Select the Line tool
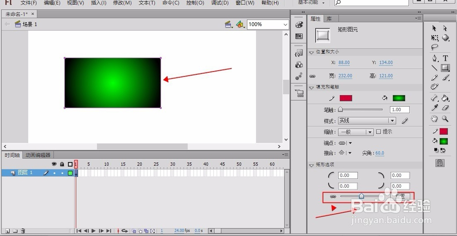Image resolution: width=457 pixels, height=236 pixels. 435,68
